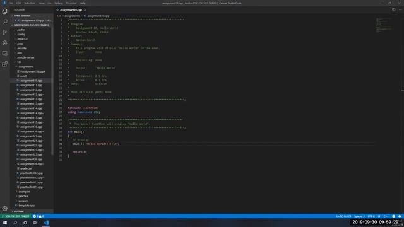Screen dimensions: 404x227
Task: Open the Debug menu
Action: click(59, 3)
